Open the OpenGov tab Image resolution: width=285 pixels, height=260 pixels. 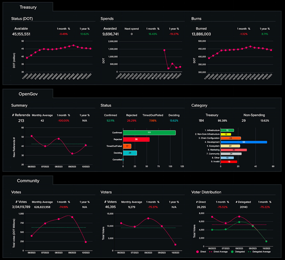[28, 94]
